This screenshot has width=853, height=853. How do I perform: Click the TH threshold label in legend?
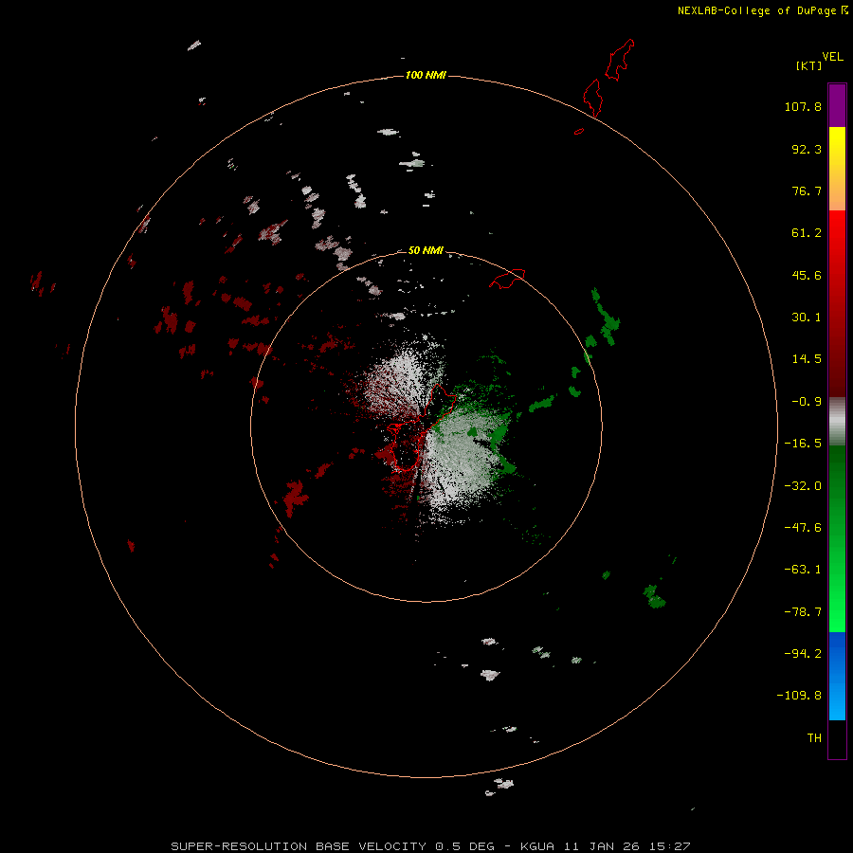point(814,738)
